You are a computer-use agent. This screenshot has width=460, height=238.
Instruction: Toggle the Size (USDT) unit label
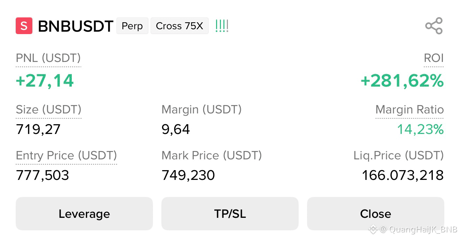49,110
